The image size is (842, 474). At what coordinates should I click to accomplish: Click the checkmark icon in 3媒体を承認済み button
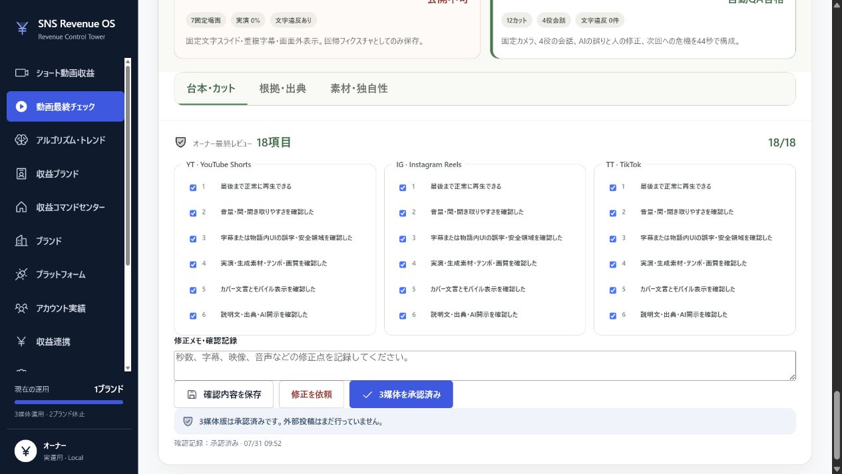(367, 394)
